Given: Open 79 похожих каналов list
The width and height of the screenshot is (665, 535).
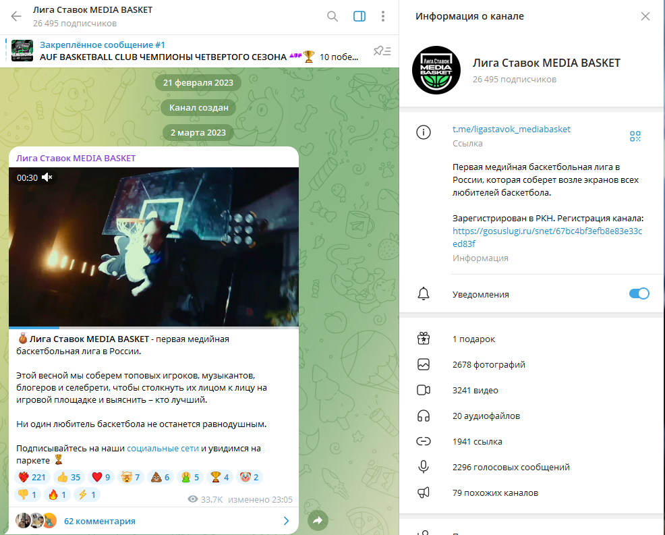Looking at the screenshot, I should (532, 492).
